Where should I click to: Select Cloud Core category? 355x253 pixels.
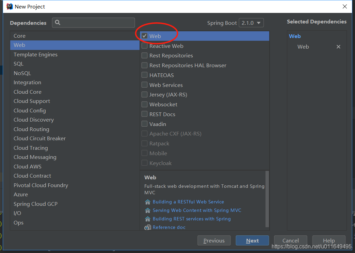click(75, 92)
